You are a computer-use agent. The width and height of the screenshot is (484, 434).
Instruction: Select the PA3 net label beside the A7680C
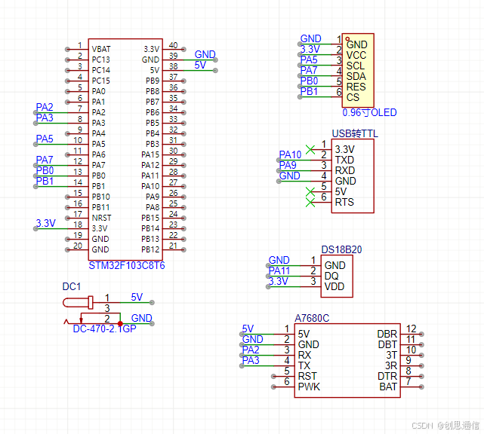251,360
